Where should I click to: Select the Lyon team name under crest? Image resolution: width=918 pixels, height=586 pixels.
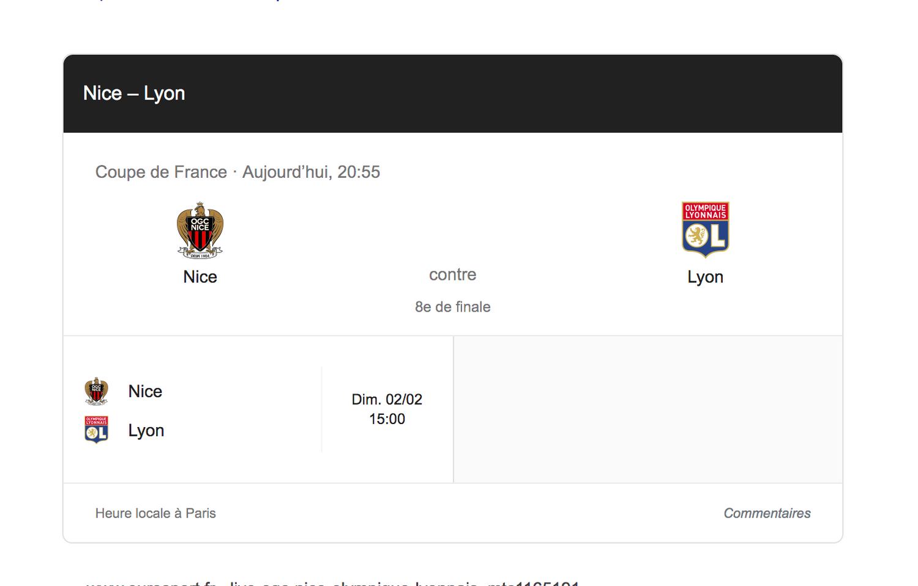pos(705,277)
